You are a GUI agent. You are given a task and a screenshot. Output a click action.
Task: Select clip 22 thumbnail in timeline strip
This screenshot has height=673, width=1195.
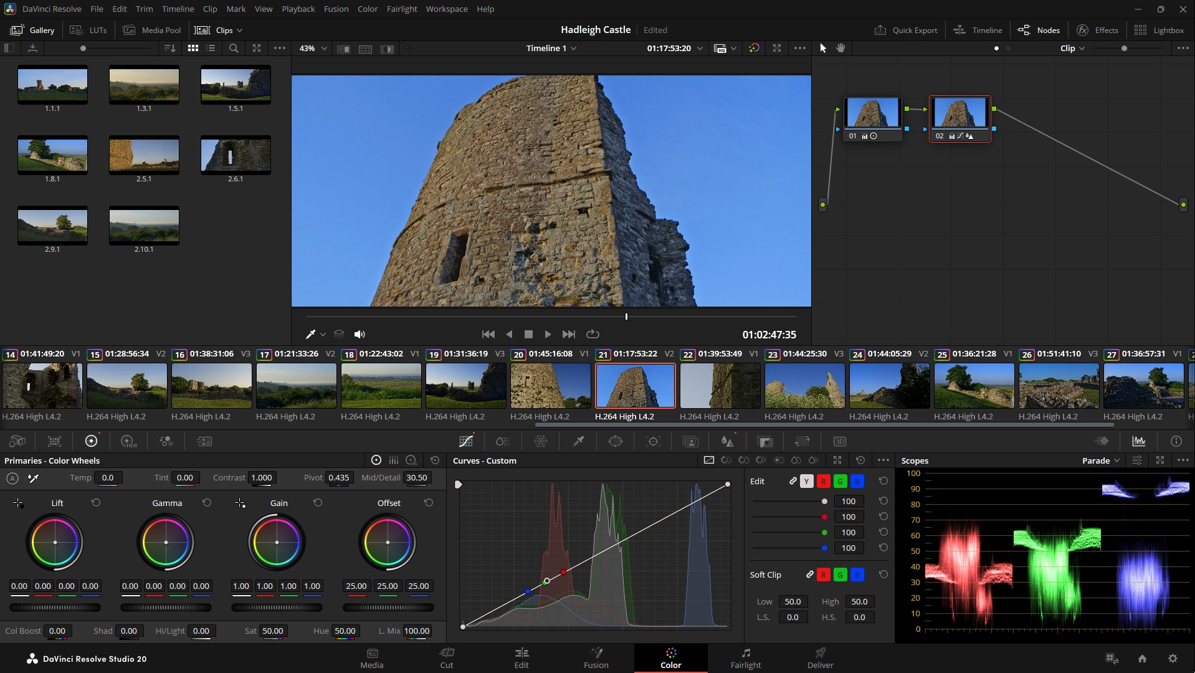(720, 386)
